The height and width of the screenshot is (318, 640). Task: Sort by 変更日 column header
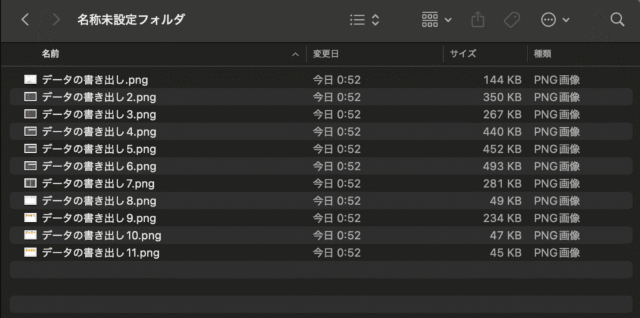pyautogui.click(x=326, y=54)
